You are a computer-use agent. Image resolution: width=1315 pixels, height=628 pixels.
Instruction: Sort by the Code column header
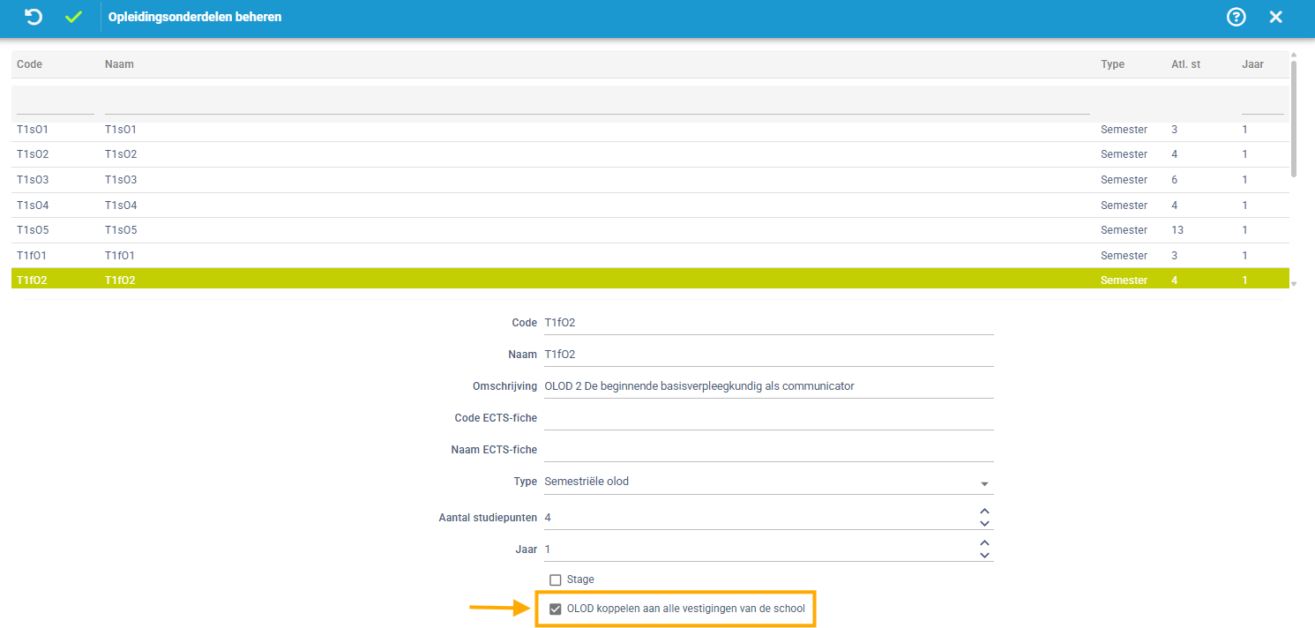pos(30,64)
